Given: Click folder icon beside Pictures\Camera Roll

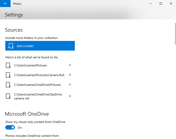Looking at the screenshot, I should pyautogui.click(x=9, y=75).
